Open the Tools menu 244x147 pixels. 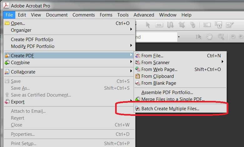(123, 15)
